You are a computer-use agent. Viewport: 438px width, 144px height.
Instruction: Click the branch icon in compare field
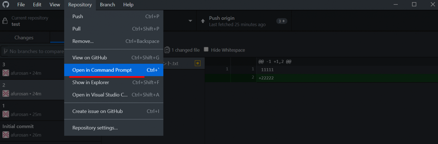[x=5, y=52]
